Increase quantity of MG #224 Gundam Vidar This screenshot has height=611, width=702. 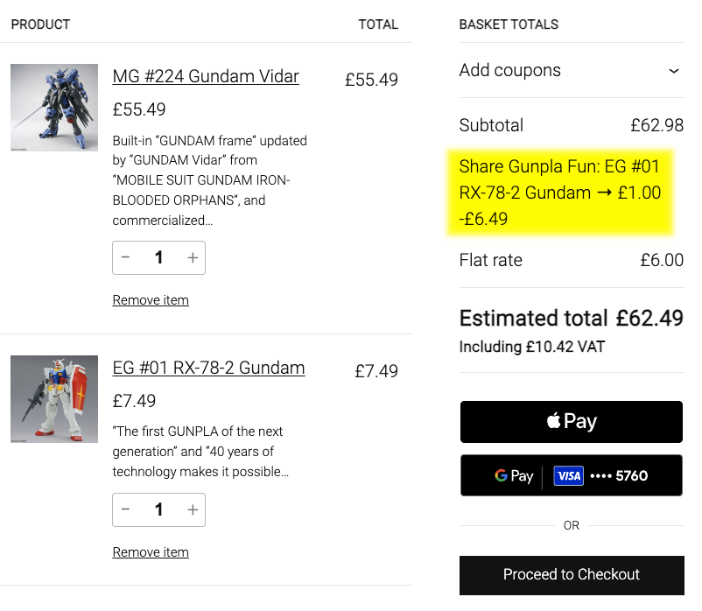[193, 257]
